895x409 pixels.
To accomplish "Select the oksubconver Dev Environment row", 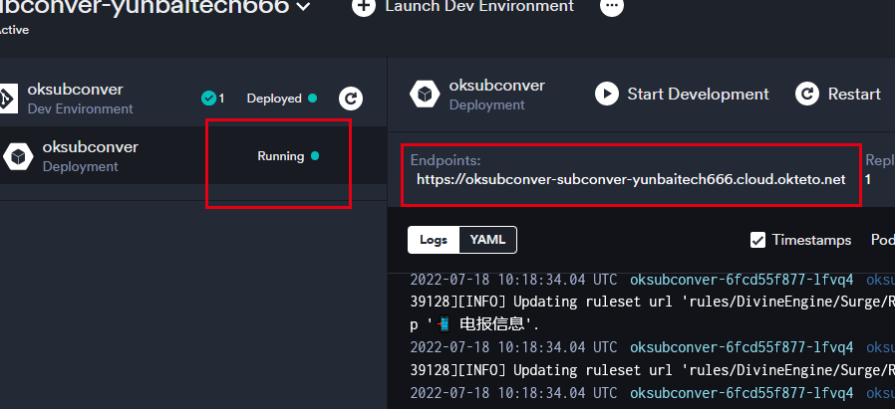I will pyautogui.click(x=193, y=98).
